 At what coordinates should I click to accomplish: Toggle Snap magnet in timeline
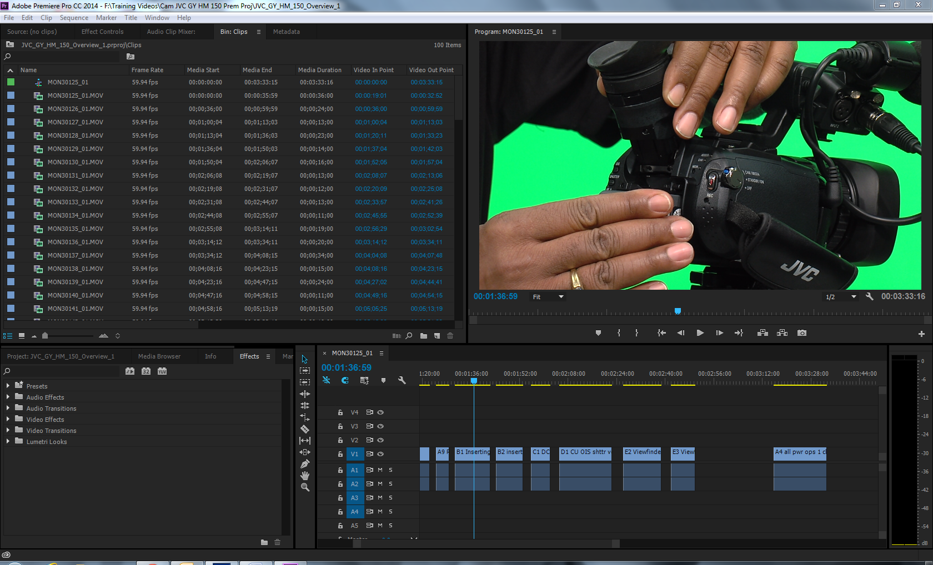coord(345,380)
